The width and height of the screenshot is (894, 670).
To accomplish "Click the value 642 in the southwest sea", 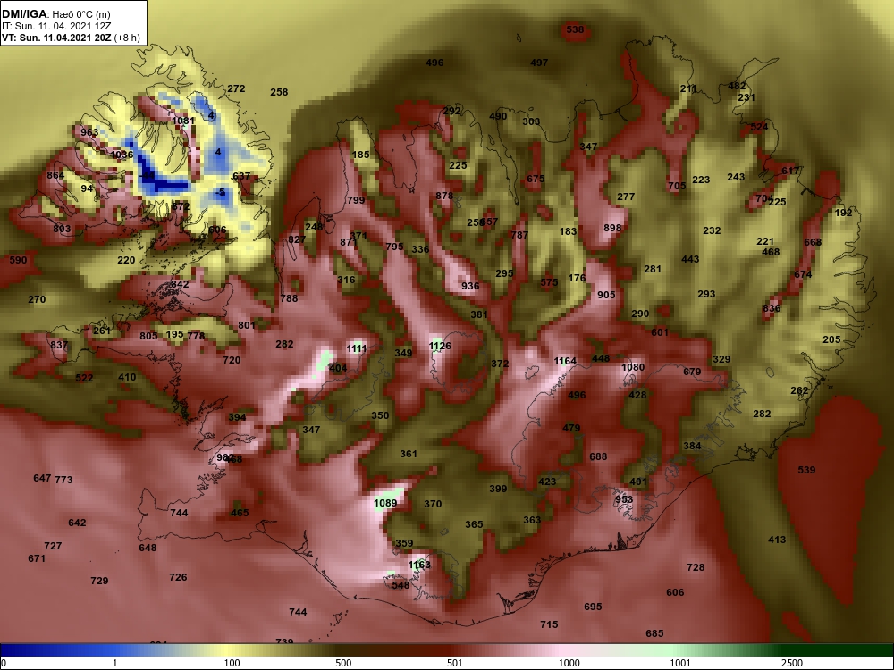I will point(77,523).
